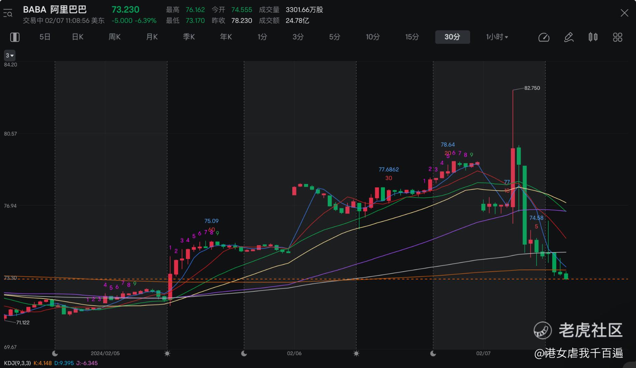Open the speed gauge indicator icon

[x=544, y=37]
